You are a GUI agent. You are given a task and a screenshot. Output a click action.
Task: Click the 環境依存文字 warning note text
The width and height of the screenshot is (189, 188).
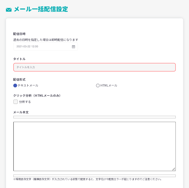(x=87, y=179)
